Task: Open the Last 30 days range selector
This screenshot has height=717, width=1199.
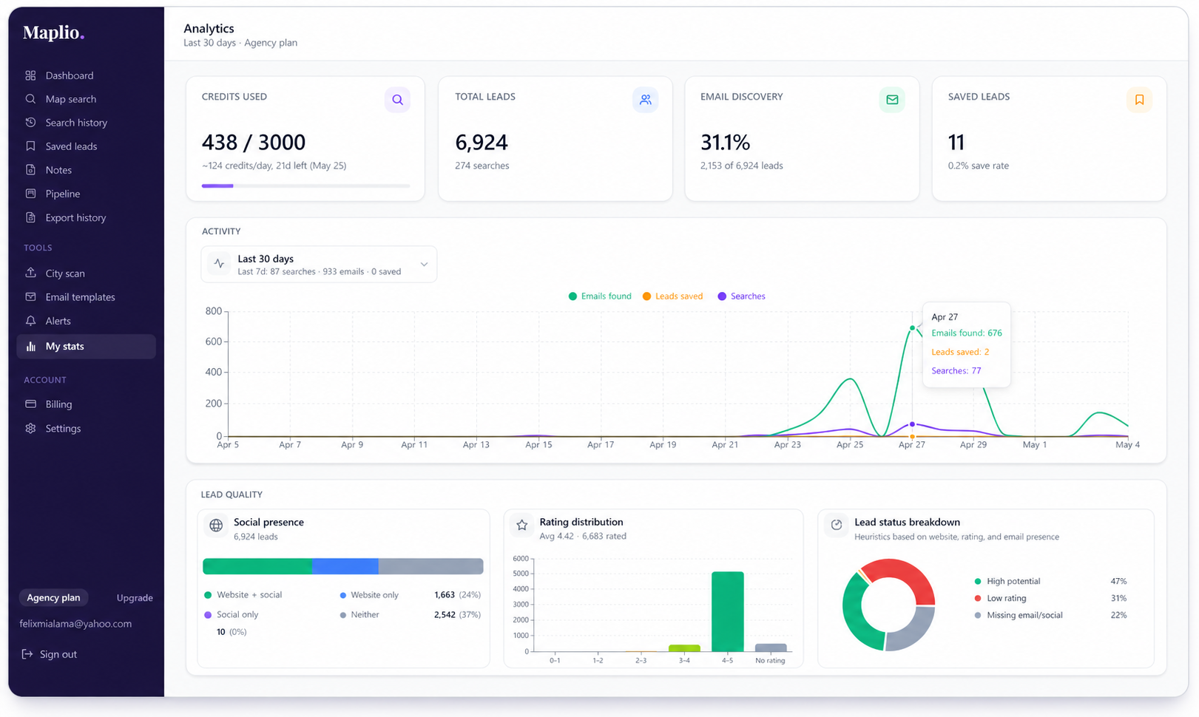Action: point(319,264)
